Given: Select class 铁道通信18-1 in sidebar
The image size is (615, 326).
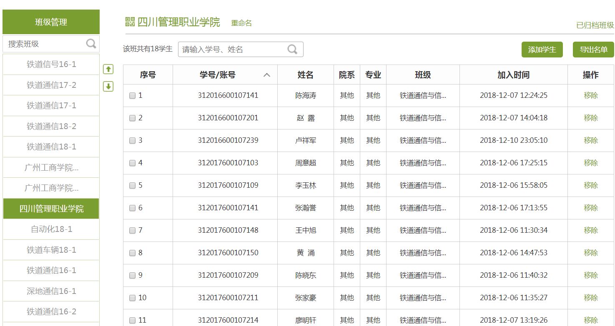Looking at the screenshot, I should tap(51, 147).
